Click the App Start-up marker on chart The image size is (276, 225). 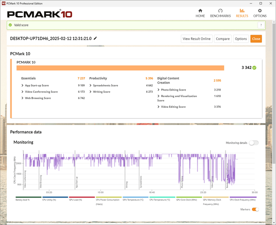77,182
